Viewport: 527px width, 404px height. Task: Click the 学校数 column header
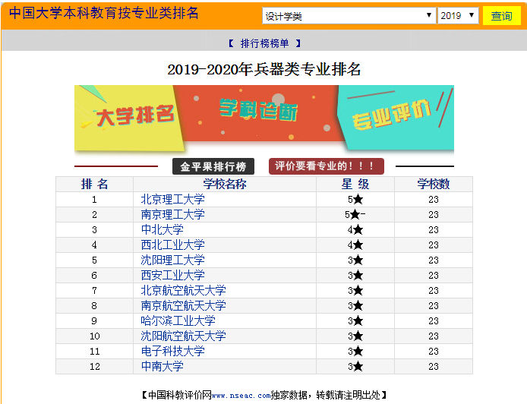(x=434, y=185)
